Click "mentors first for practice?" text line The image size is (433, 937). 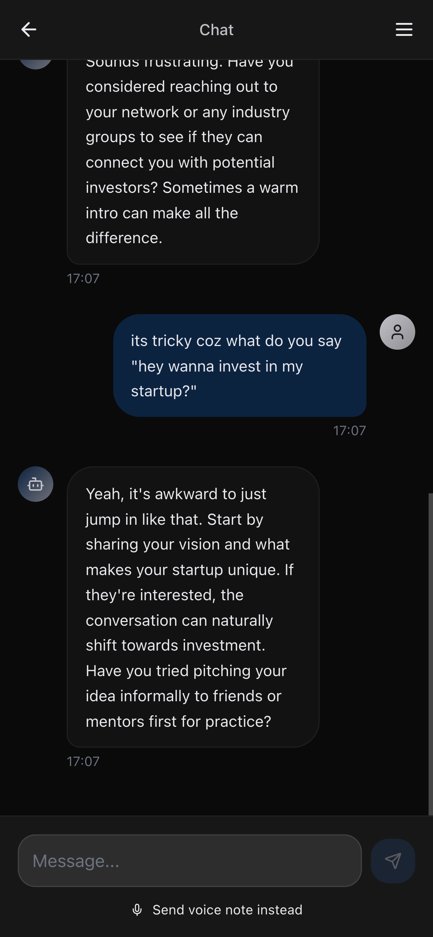click(x=178, y=722)
